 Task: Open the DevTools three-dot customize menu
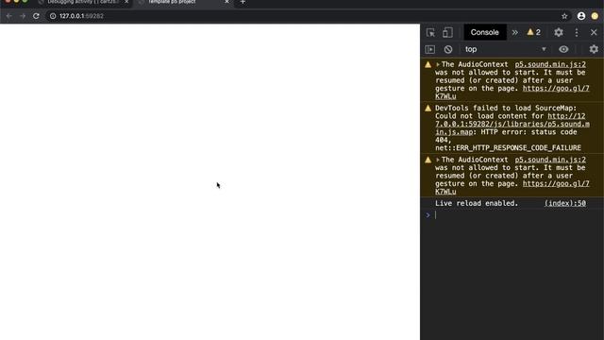(577, 32)
